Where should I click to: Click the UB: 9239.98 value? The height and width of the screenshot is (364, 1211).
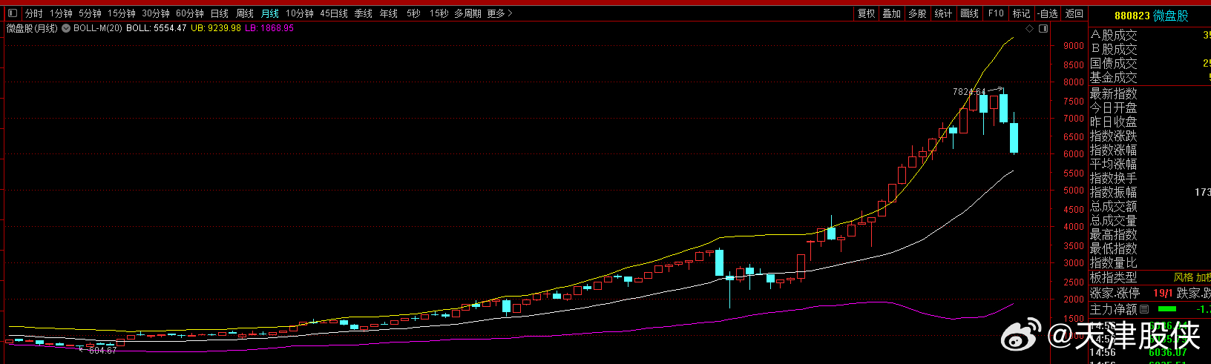[216, 28]
